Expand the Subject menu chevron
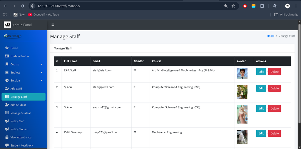The image size is (301, 149). (42, 72)
